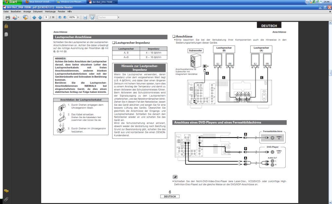Switch to Windows Live Messenger taskbar button
Image resolution: width=332 pixels, height=204 pixels.
pyautogui.click(x=70, y=2)
